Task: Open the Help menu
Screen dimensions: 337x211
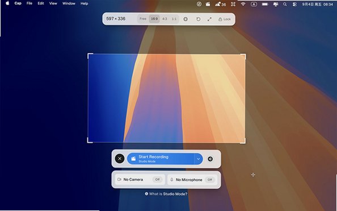Action: click(84, 3)
